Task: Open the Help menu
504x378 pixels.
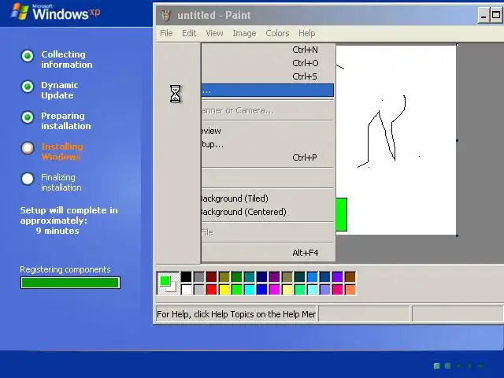Action: [x=306, y=33]
